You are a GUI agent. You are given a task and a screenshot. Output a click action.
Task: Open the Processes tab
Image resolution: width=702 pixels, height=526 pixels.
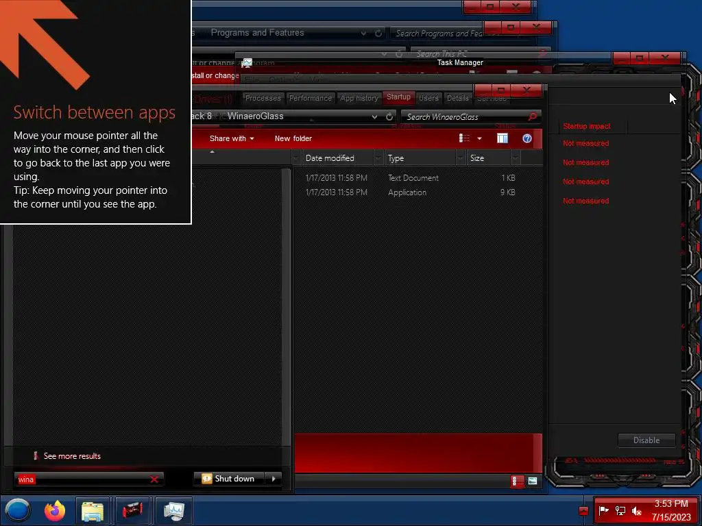point(263,98)
